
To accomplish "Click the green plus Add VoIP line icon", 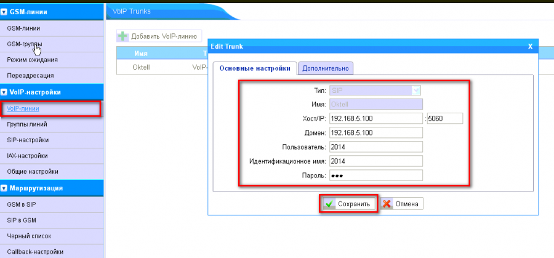I will click(123, 36).
